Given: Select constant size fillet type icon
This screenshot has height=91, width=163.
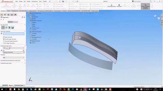Looking at the screenshot, I should click(x=3, y=28).
